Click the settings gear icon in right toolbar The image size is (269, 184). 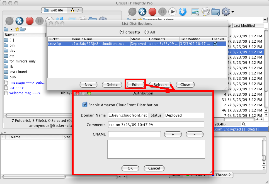point(226,12)
